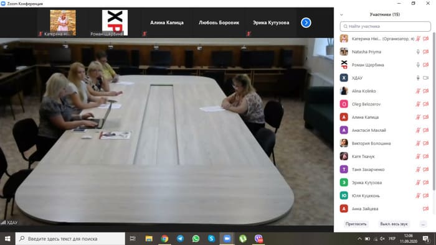Click the Найти участника search field

pos(385,26)
